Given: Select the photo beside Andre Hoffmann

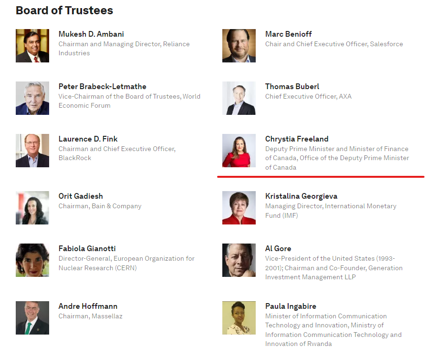Looking at the screenshot, I should click(x=32, y=318).
